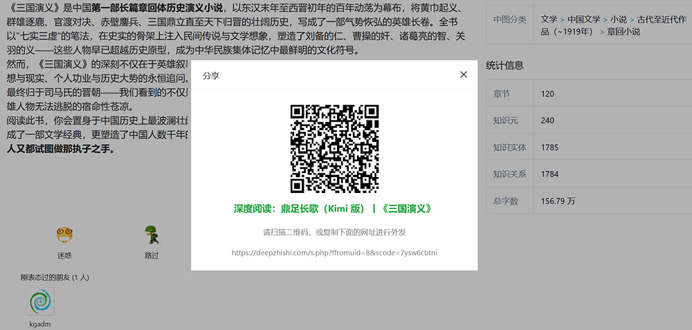Open the 文学 category breadcrumb
The height and width of the screenshot is (330, 692).
click(x=549, y=19)
